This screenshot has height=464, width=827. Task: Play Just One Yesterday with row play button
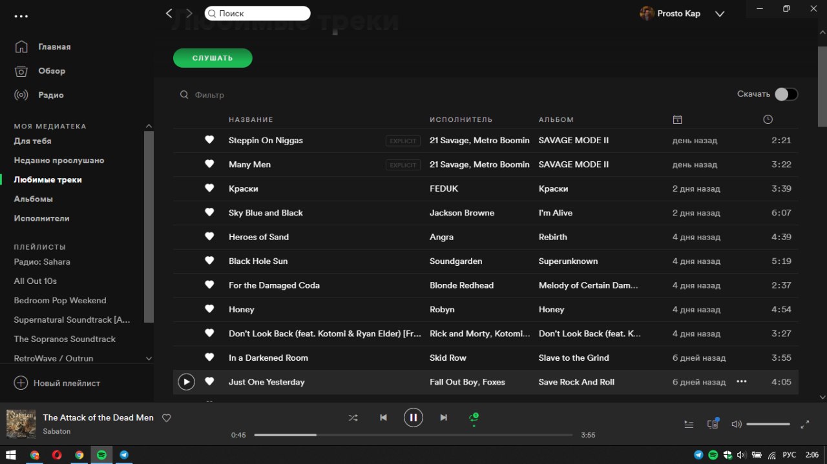186,382
